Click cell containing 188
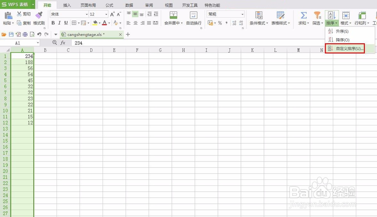Viewport: 377px width, 217px height. [x=22, y=62]
